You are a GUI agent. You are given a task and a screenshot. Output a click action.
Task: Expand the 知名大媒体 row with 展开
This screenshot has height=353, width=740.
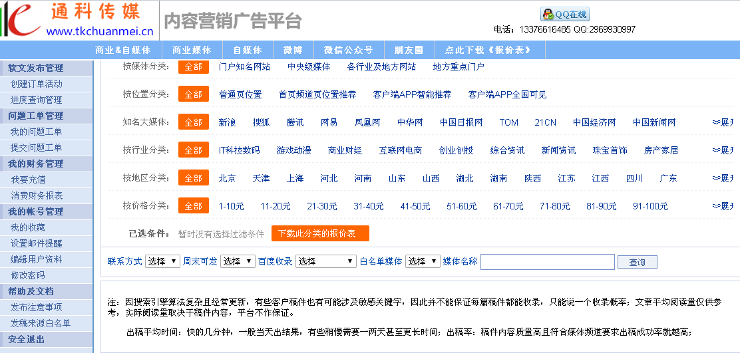tap(723, 122)
